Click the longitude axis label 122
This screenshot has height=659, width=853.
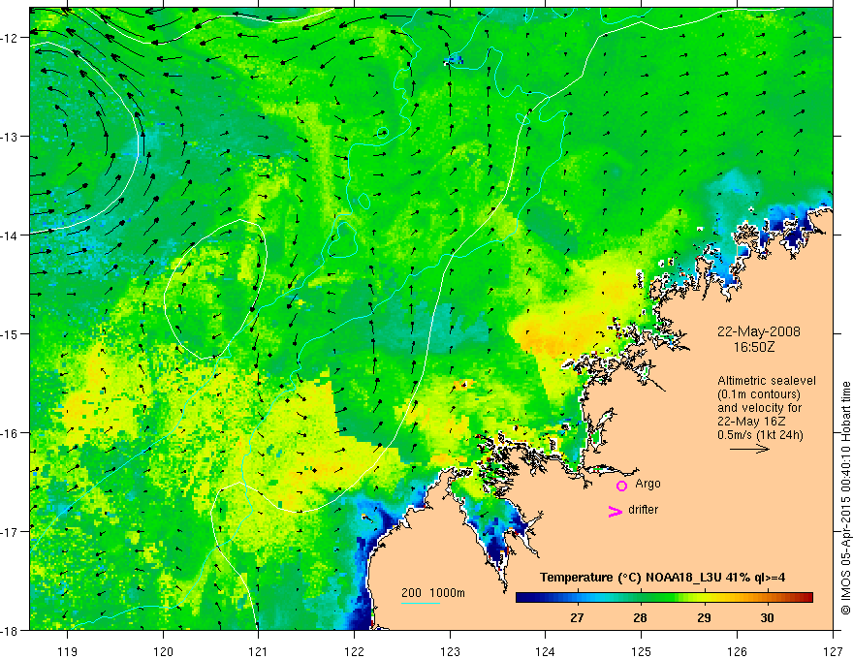click(354, 651)
